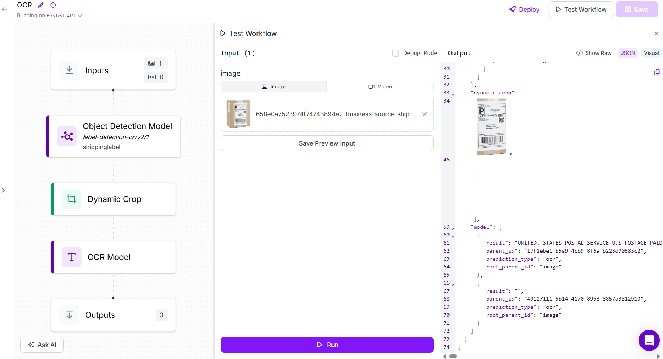Viewport: 663px width, 359px height.
Task: Click Save Preview Input button
Action: pos(327,143)
